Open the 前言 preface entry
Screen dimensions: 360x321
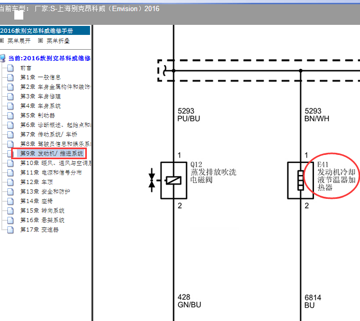click(26, 68)
